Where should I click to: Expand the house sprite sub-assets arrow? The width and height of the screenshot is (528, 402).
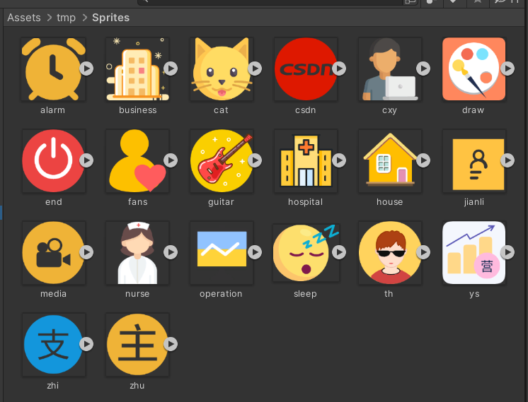(x=423, y=160)
